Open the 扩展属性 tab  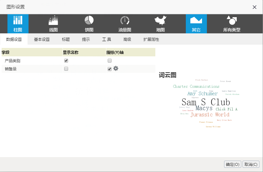tap(151, 40)
